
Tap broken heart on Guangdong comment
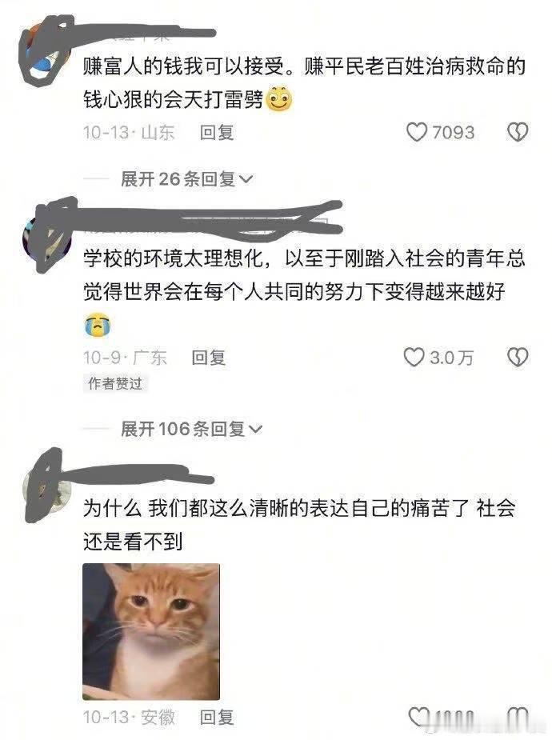click(x=518, y=358)
